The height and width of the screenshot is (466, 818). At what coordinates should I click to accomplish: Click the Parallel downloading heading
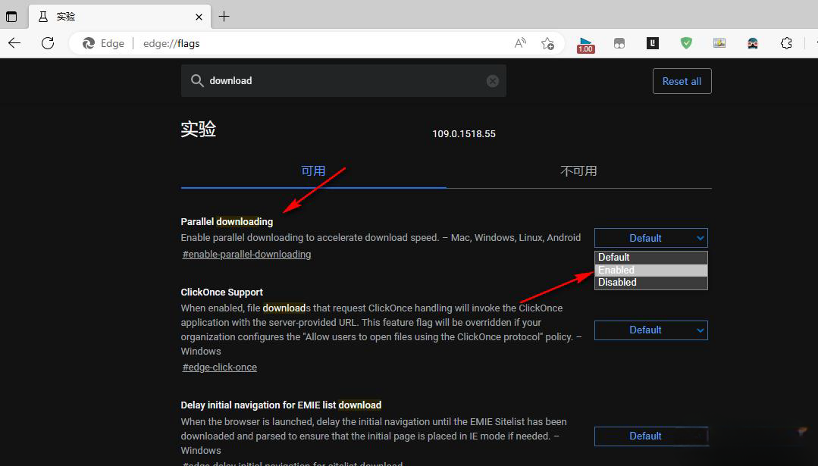coord(227,221)
